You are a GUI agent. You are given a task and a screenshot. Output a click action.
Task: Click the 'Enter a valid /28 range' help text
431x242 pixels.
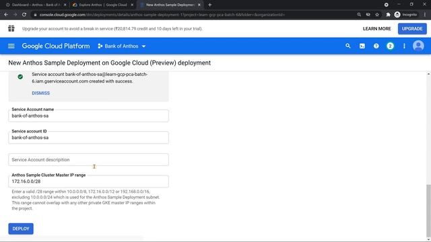click(86, 200)
